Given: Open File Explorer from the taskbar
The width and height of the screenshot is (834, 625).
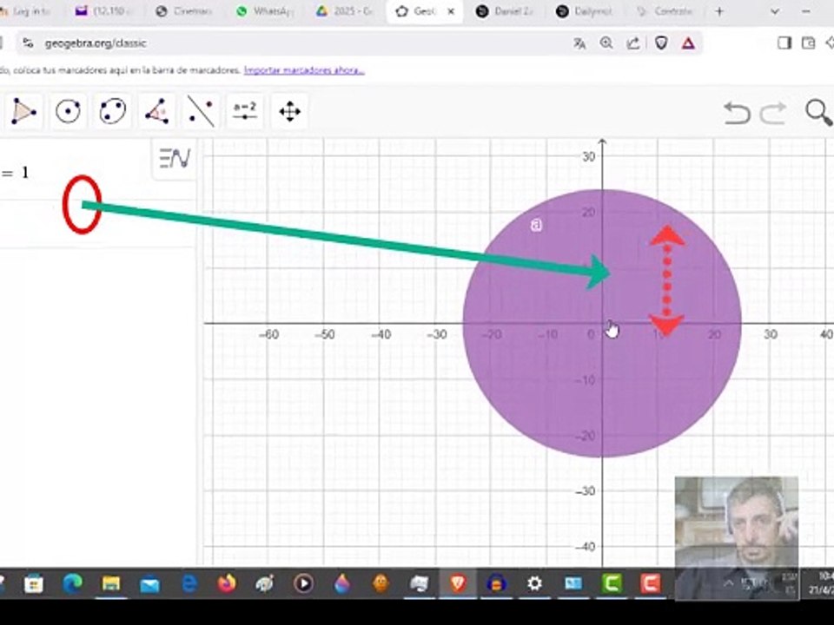Looking at the screenshot, I should (111, 584).
